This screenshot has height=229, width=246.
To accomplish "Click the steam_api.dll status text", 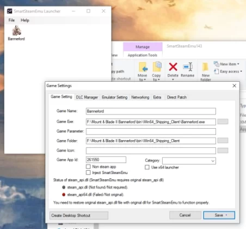I will pyautogui.click(x=97, y=187).
